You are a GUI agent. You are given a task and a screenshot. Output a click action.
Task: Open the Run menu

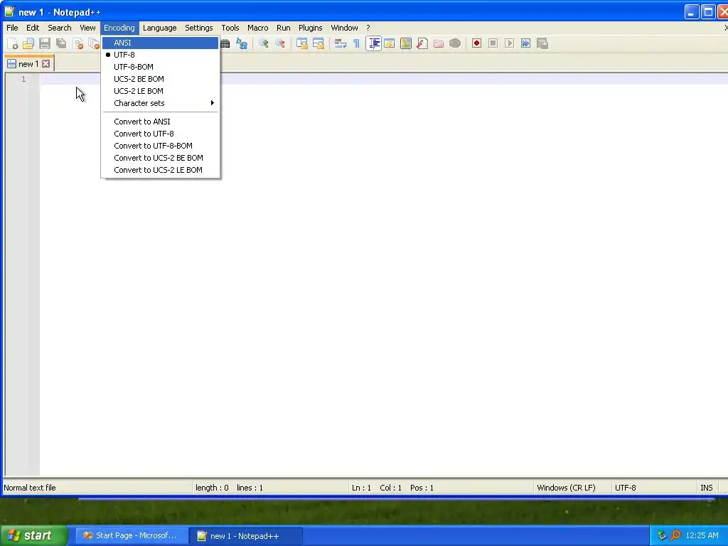pos(283,28)
